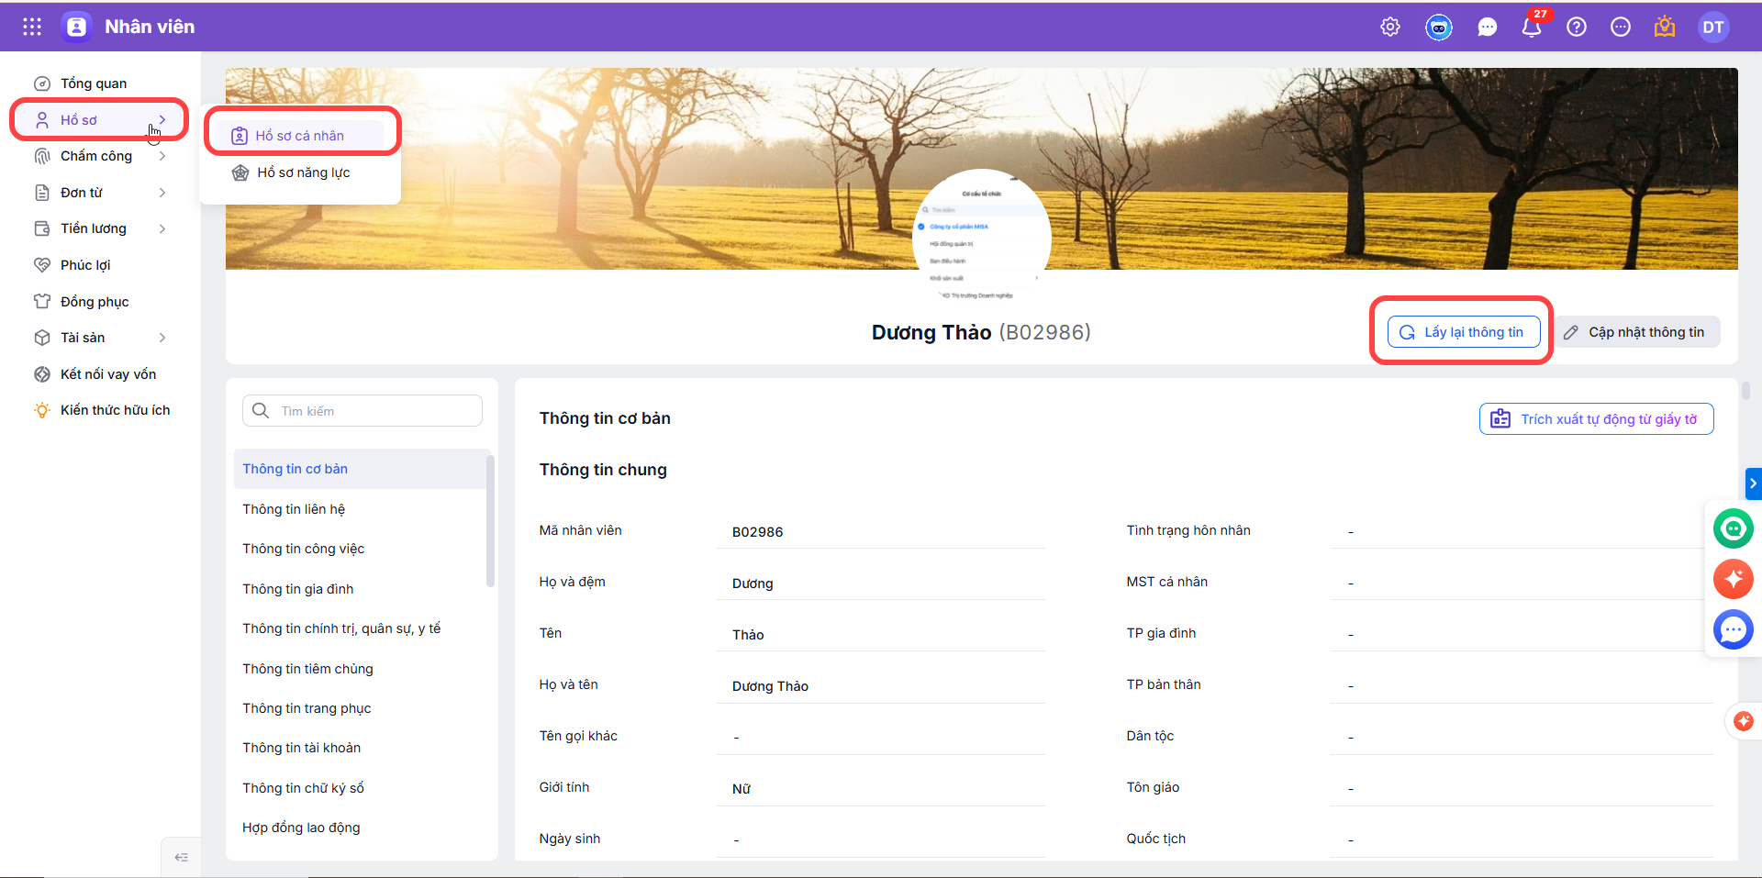
Task: Expand the Chấm công submenu chevron
Action: tap(162, 156)
